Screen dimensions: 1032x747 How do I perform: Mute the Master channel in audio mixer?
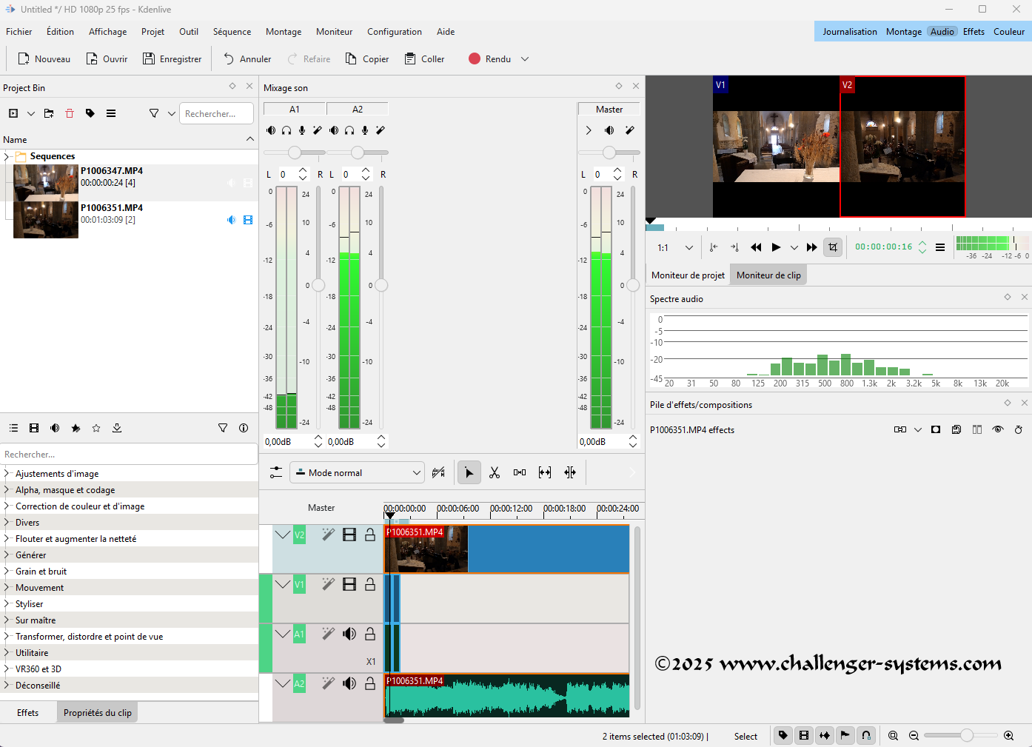click(609, 130)
